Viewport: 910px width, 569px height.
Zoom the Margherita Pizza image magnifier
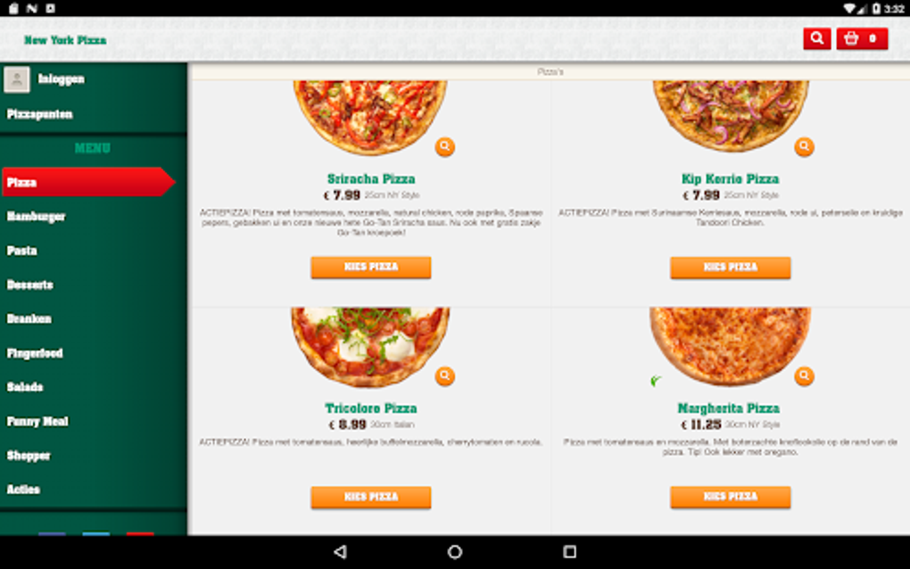pos(804,375)
